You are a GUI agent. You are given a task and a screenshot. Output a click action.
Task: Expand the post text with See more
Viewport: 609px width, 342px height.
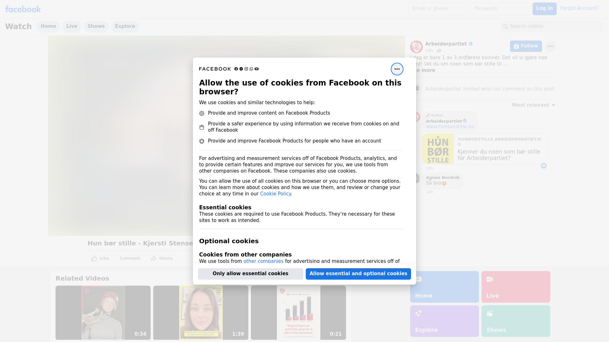[x=425, y=70]
